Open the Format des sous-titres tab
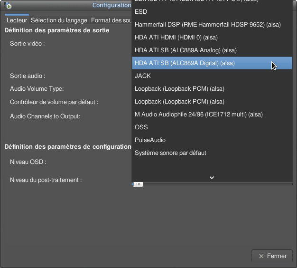 [x=111, y=20]
